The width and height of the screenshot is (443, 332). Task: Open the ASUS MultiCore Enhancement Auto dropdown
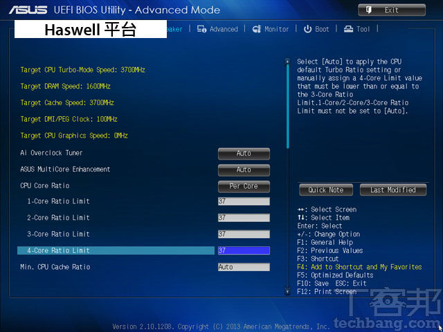[244, 170]
